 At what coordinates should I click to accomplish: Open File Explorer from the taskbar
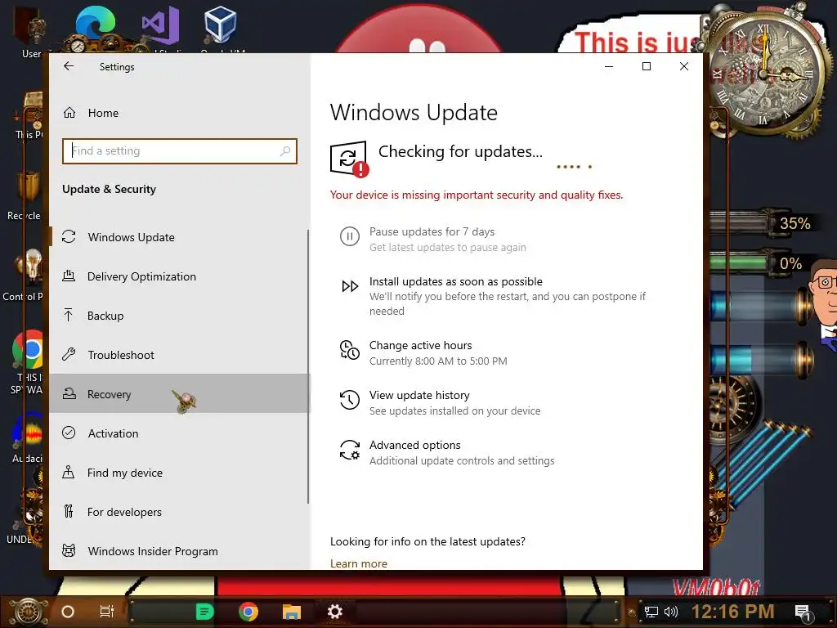[292, 612]
